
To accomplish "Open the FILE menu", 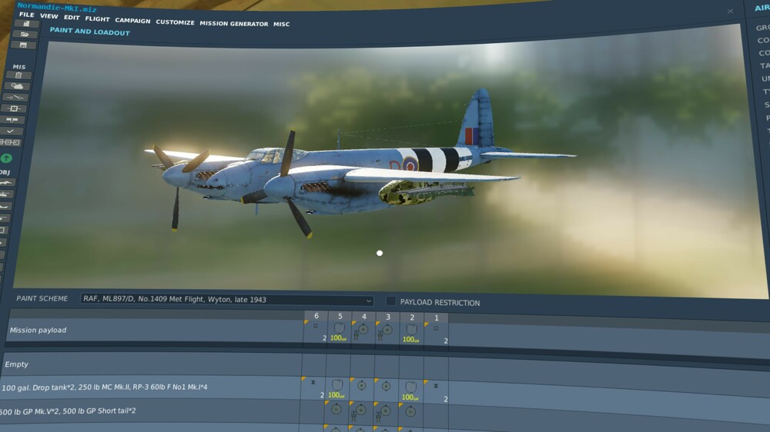I will coord(26,15).
